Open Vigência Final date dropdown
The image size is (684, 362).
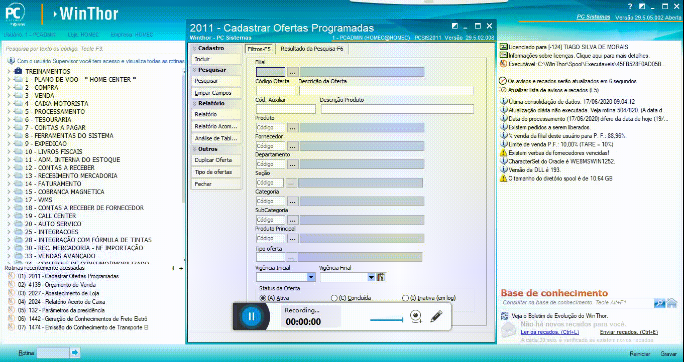tap(371, 277)
